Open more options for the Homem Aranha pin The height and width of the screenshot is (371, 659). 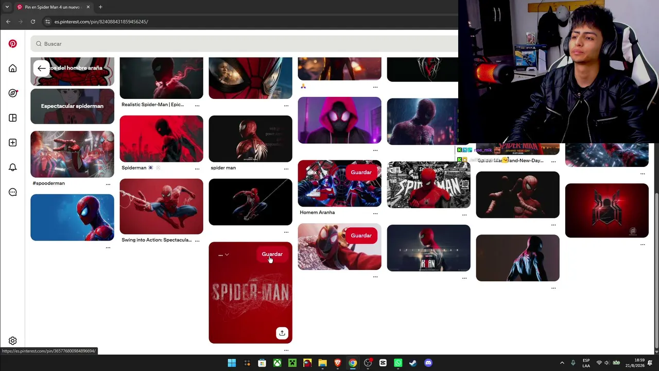pos(375,213)
